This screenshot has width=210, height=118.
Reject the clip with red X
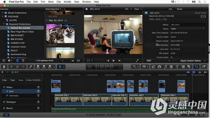point(23,67)
